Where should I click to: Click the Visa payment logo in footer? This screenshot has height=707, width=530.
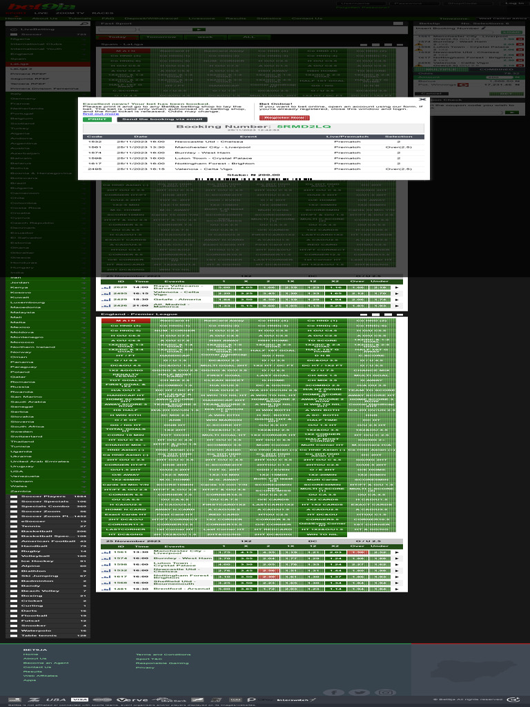79,699
